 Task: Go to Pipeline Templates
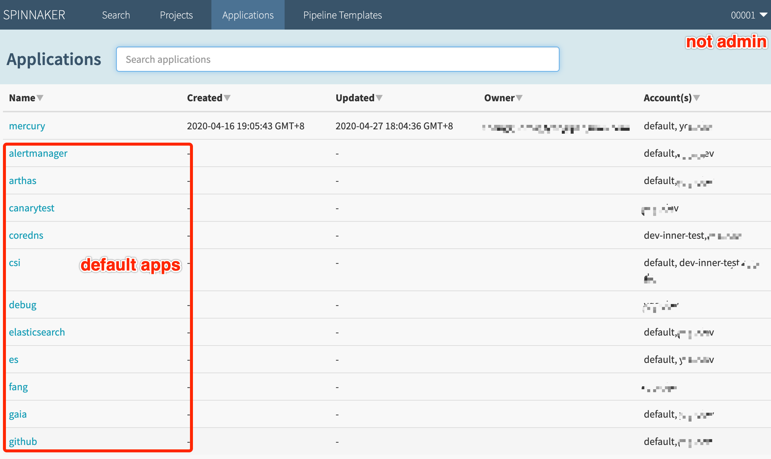342,15
